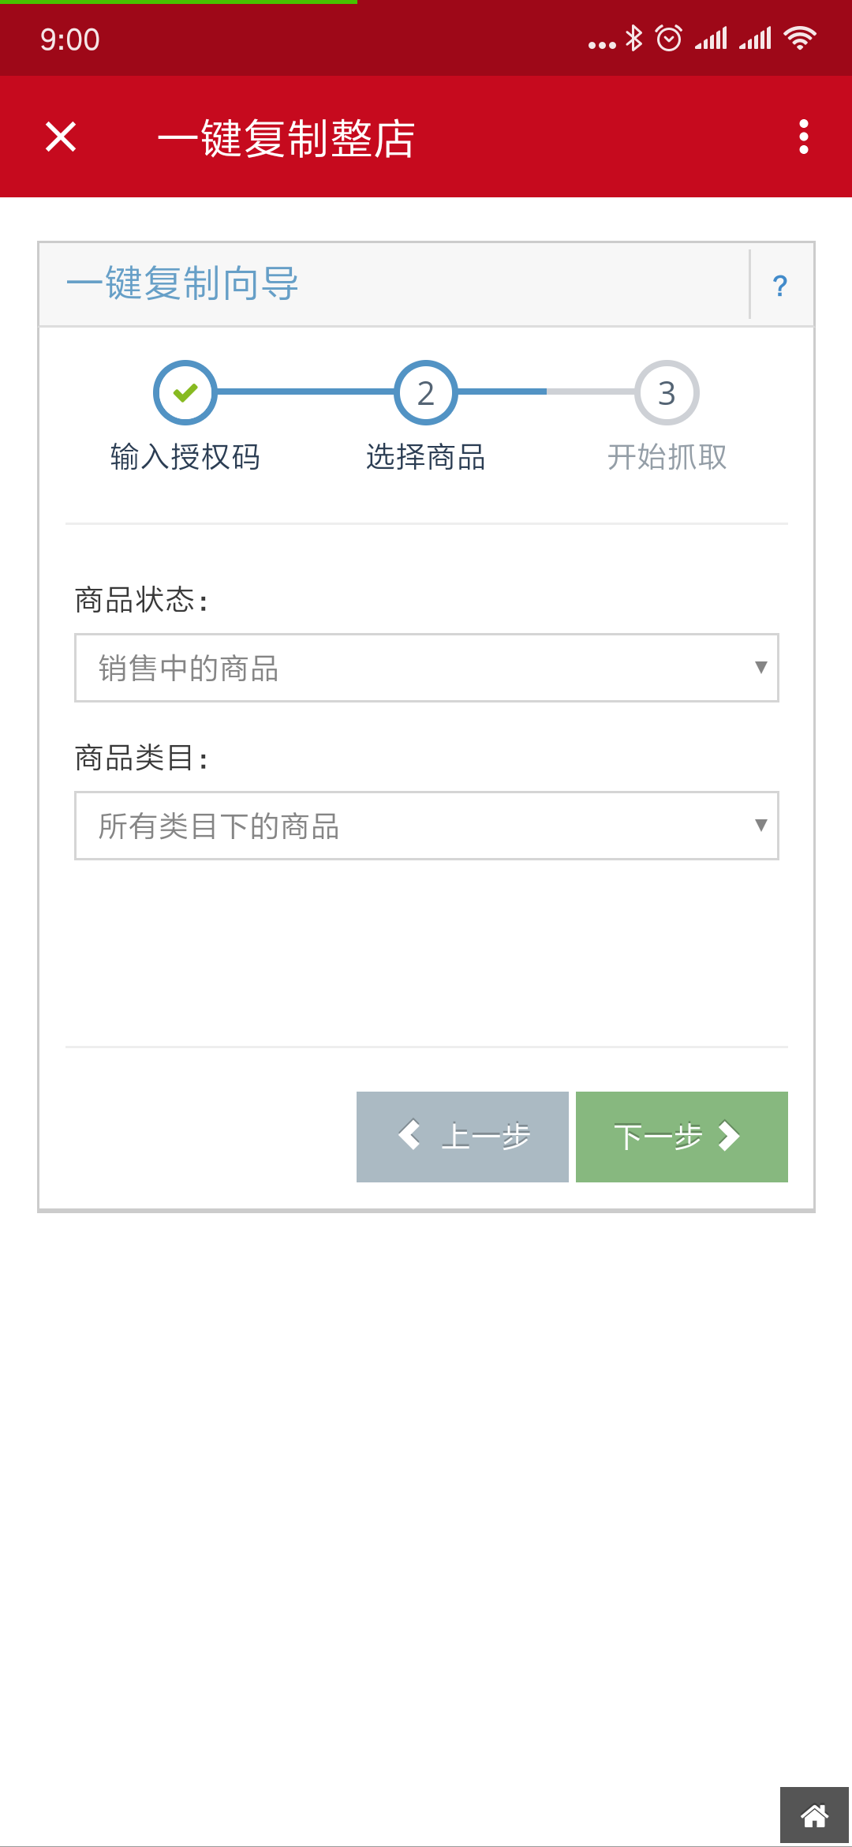Click the 选择商品 step label

[x=426, y=457]
